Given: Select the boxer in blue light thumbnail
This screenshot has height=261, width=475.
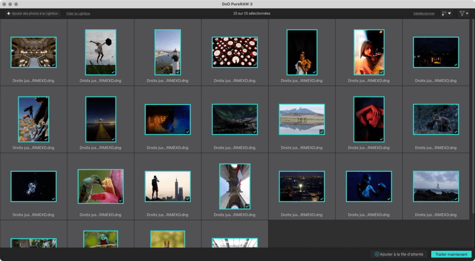Looking at the screenshot, I should (x=369, y=186).
